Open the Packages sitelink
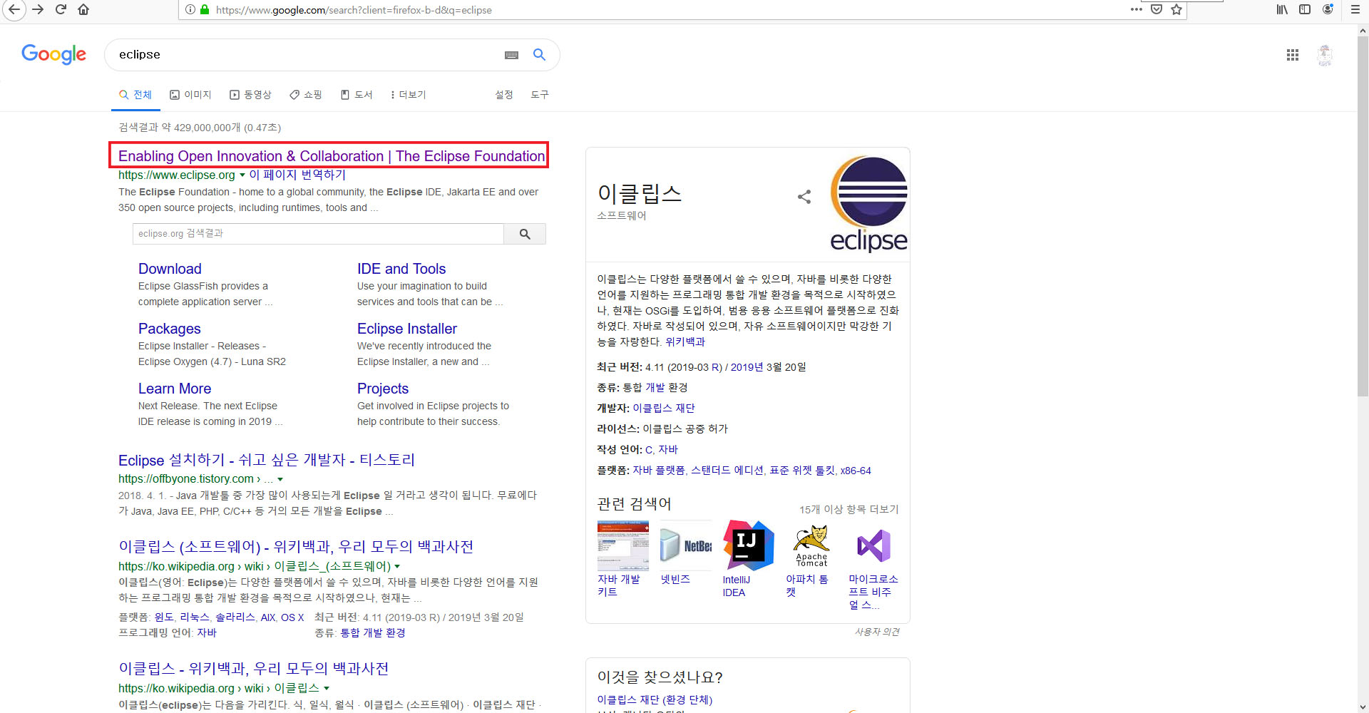The image size is (1369, 713). pos(170,329)
